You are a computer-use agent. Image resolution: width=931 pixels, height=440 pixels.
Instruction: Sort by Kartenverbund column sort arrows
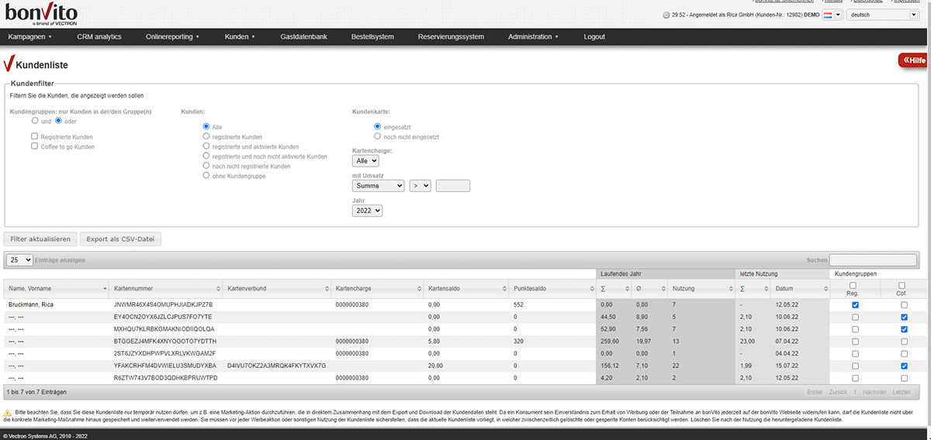[326, 289]
